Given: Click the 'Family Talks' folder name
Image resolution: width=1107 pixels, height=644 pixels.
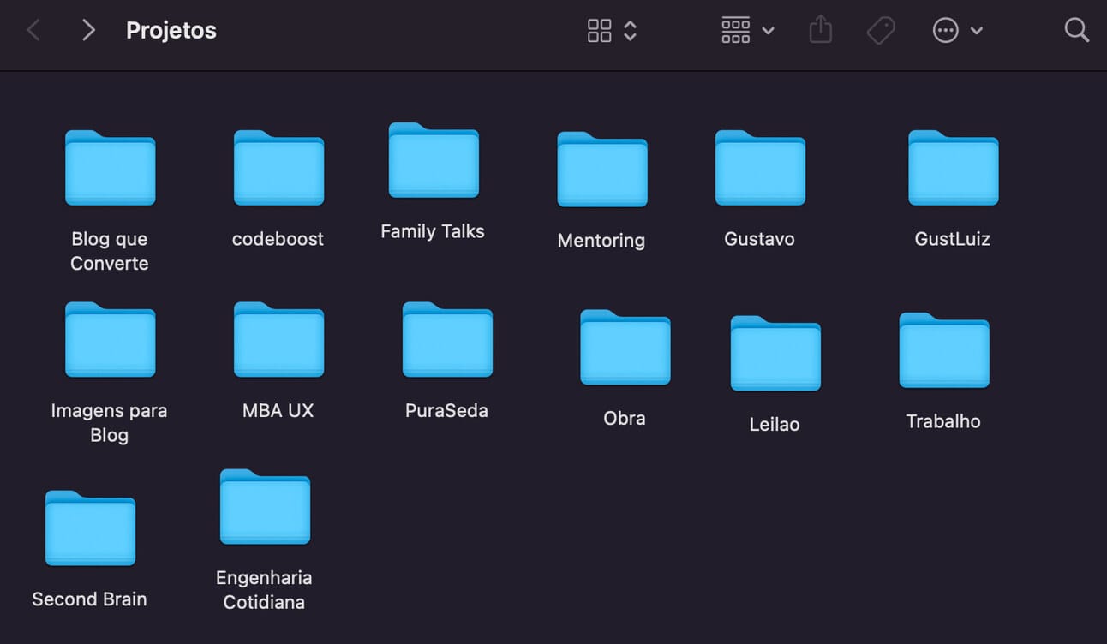Looking at the screenshot, I should pyautogui.click(x=433, y=231).
